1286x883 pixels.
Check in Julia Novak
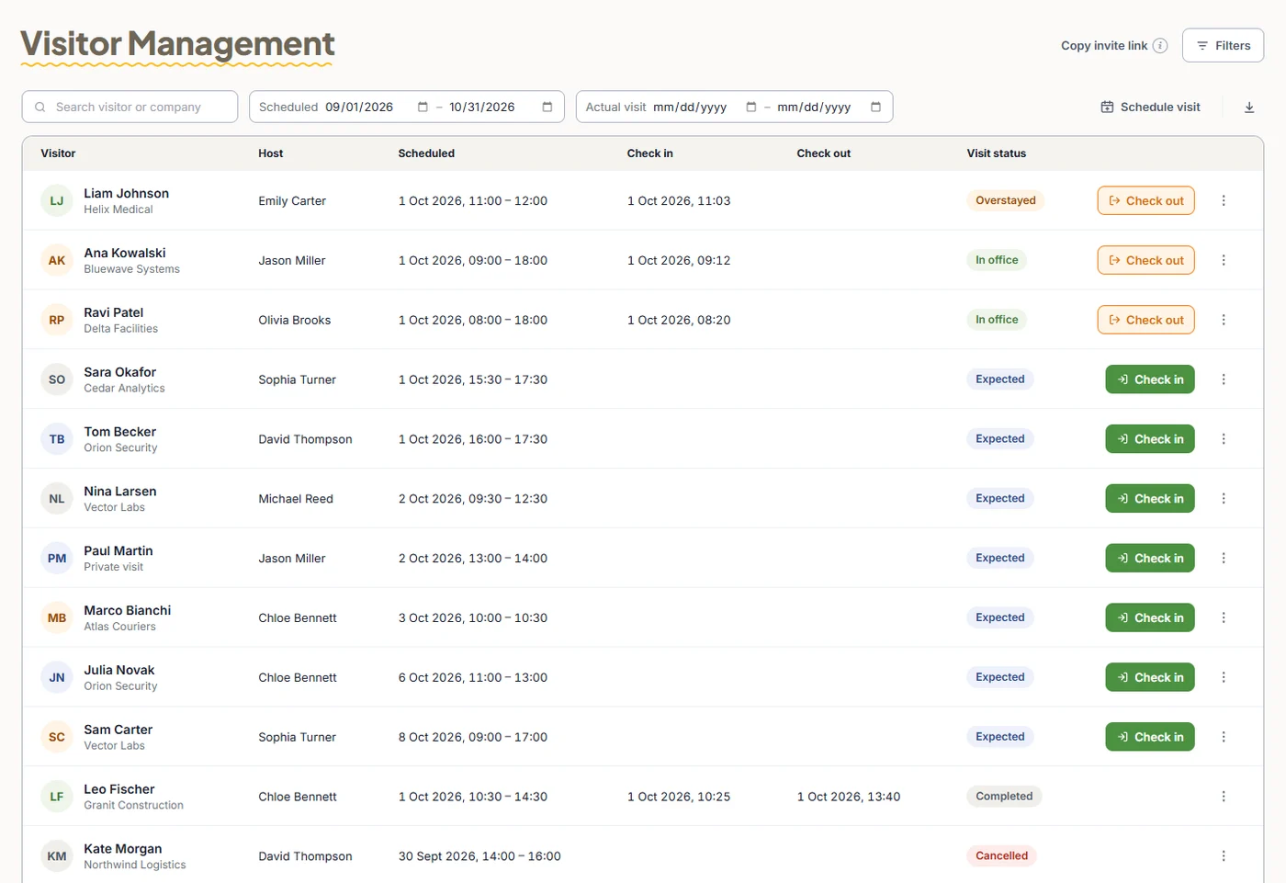[x=1150, y=677]
